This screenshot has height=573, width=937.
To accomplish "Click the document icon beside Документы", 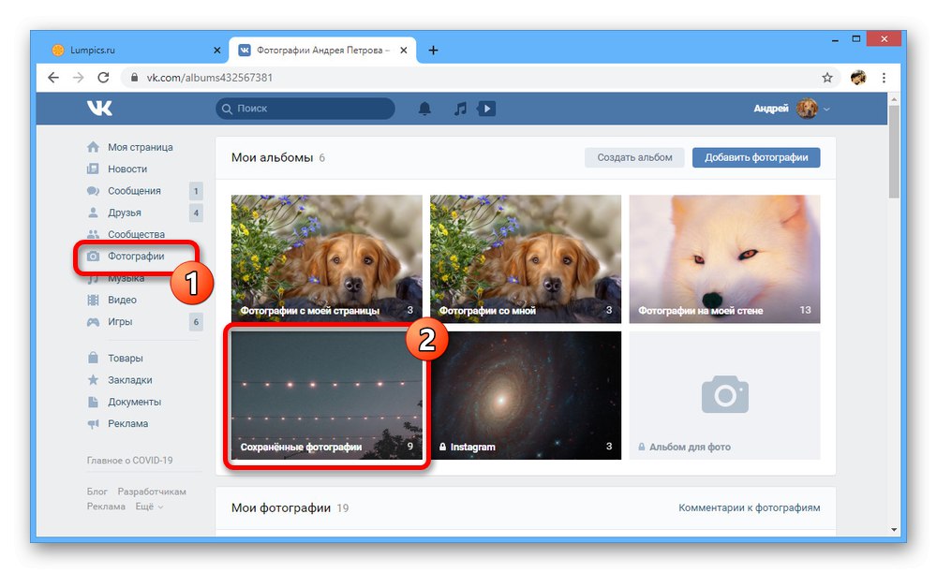I will (93, 402).
